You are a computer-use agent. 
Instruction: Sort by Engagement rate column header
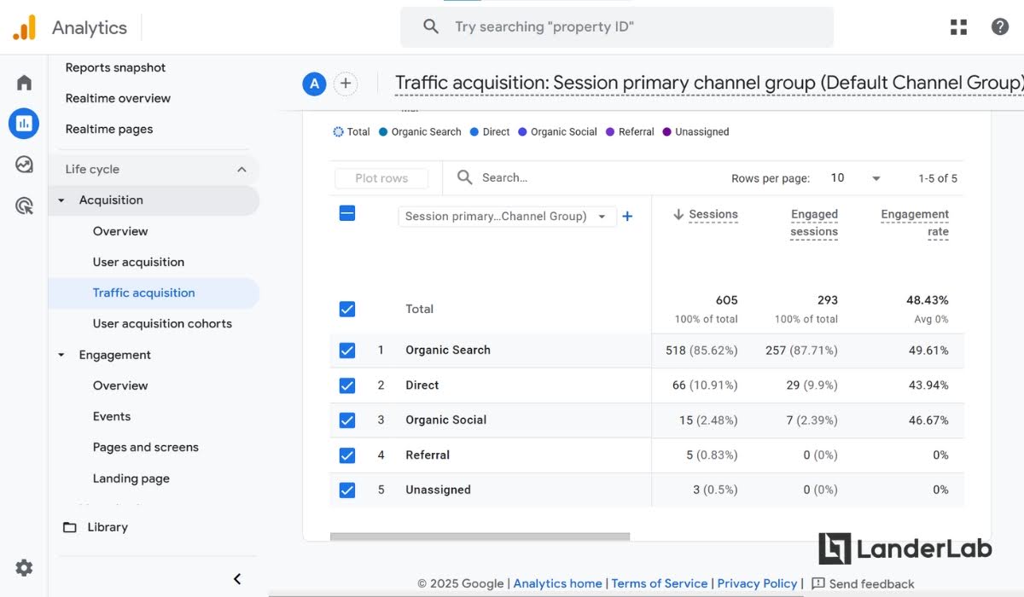[915, 223]
